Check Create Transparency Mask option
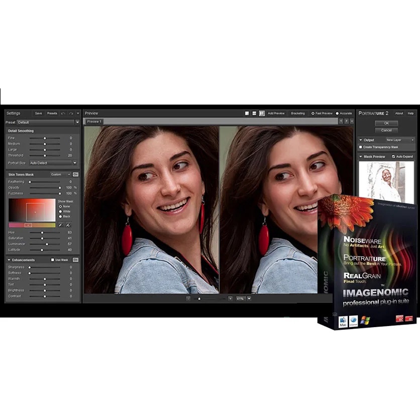Viewport: 420px width, 420px height. pos(361,147)
